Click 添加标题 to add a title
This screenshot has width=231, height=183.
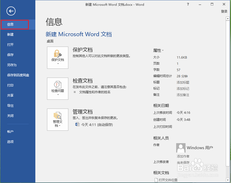pyautogui.click(x=183, y=82)
